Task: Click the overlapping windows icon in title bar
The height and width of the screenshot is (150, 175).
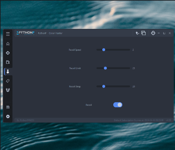Action: pyautogui.click(x=144, y=33)
